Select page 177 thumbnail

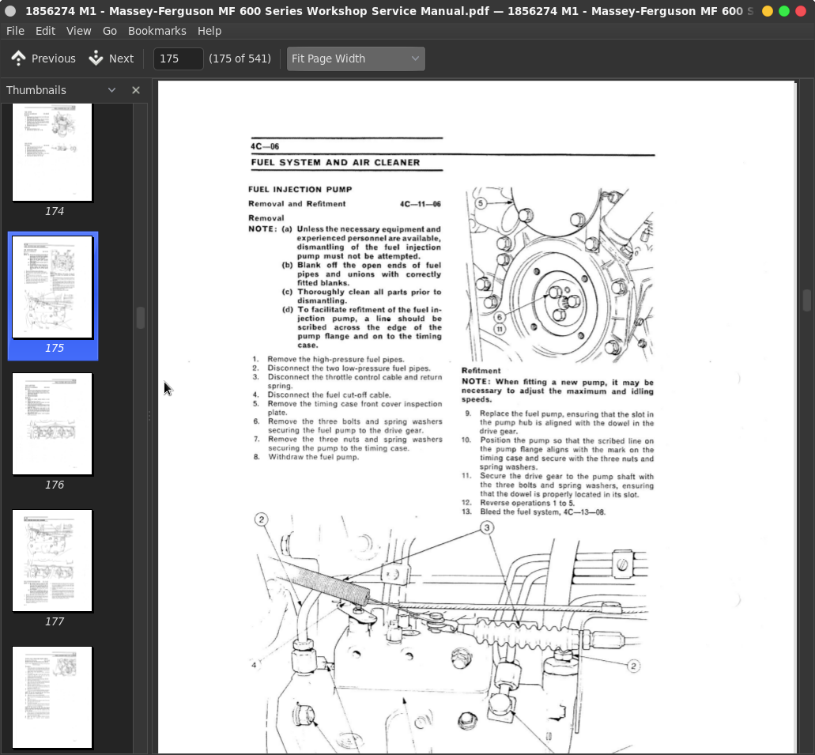coord(52,561)
